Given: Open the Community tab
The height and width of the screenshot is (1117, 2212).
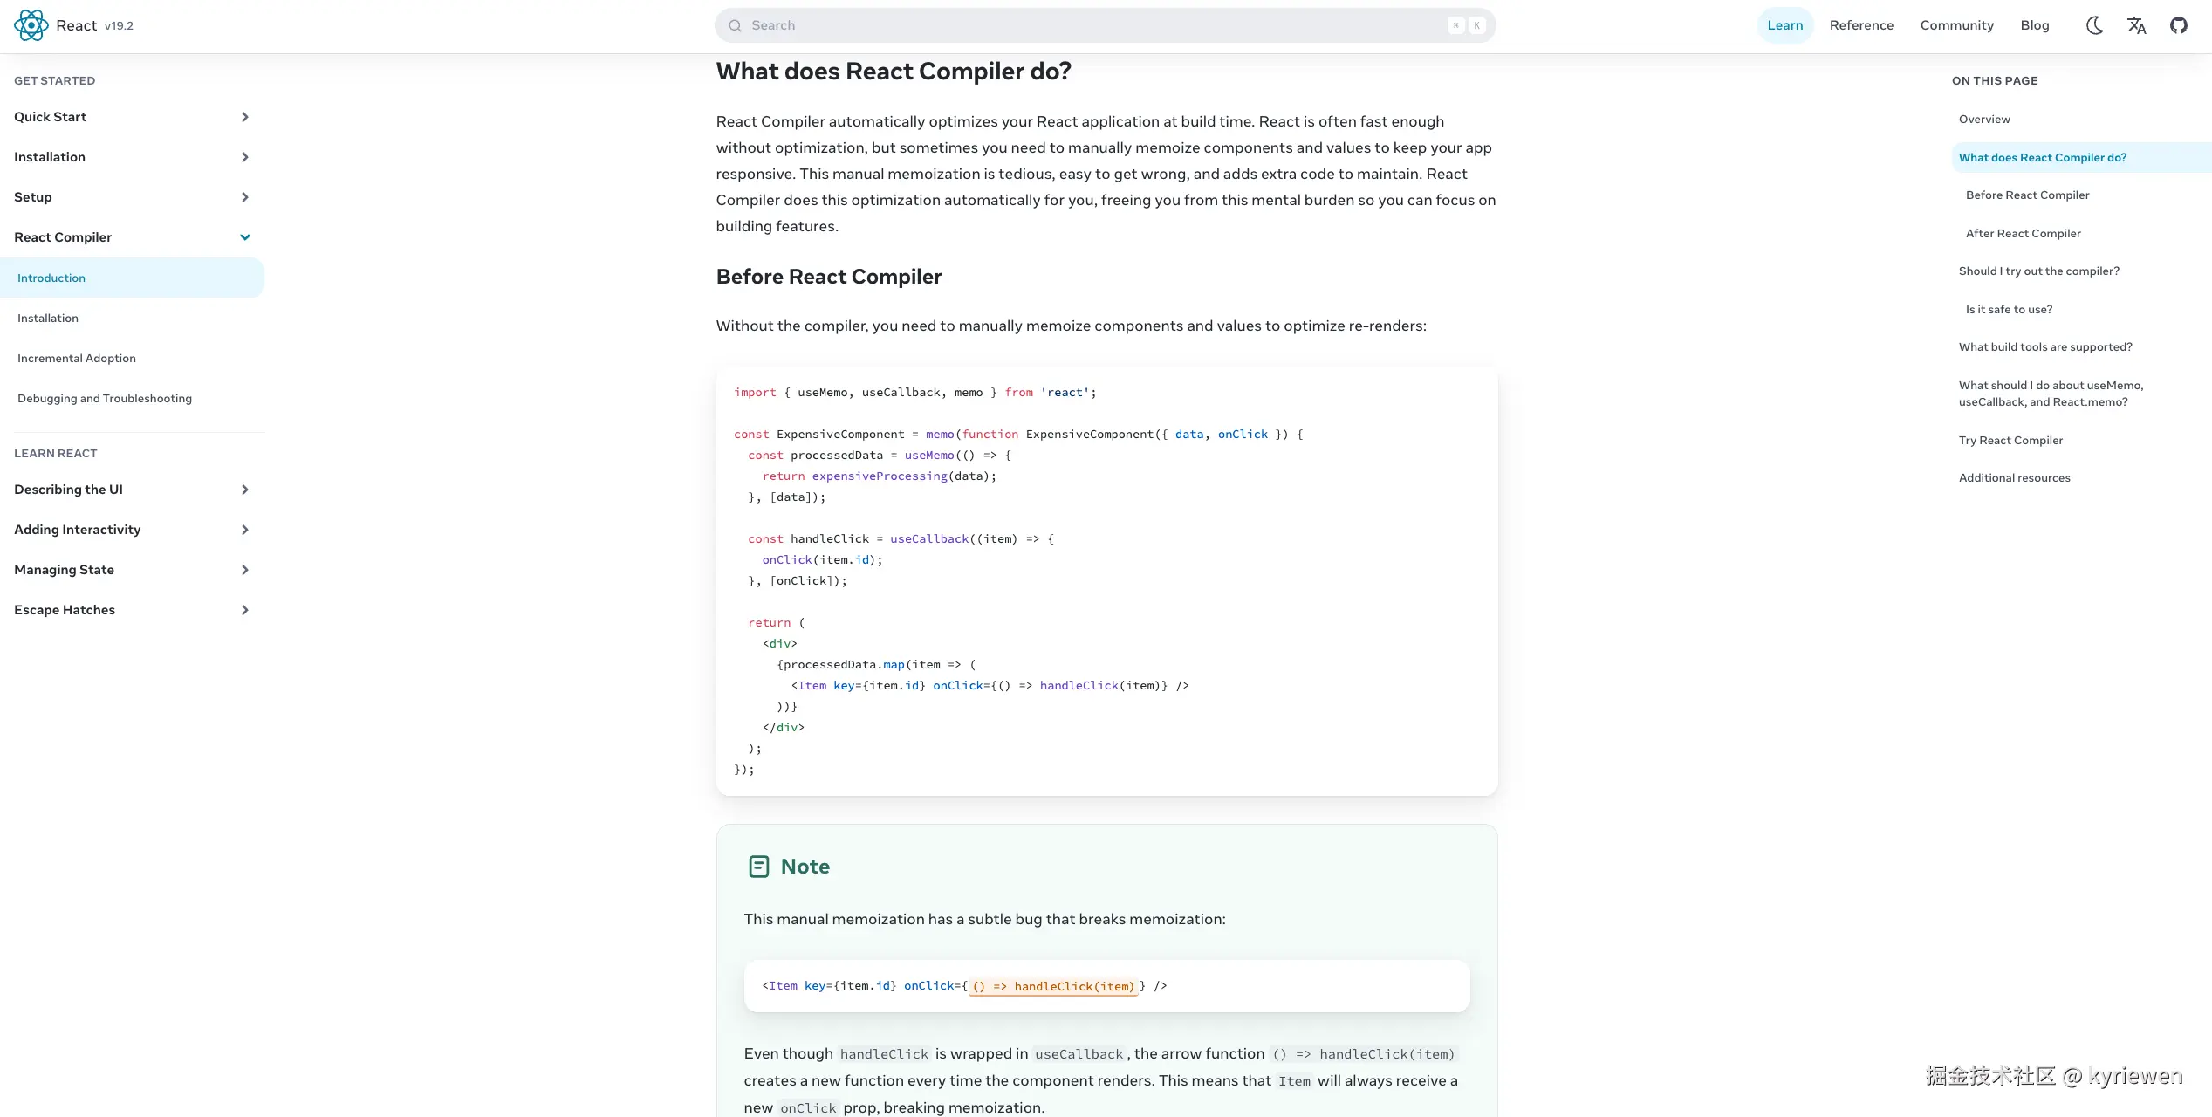Looking at the screenshot, I should point(1956,25).
